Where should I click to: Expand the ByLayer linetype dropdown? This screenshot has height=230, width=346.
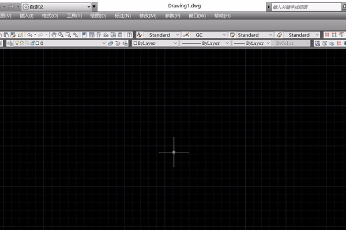(x=227, y=43)
